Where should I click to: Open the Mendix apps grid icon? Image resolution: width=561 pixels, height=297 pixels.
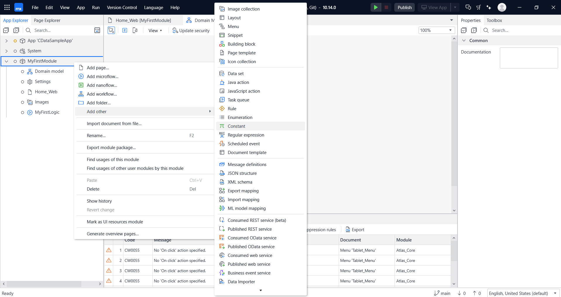pos(7,7)
